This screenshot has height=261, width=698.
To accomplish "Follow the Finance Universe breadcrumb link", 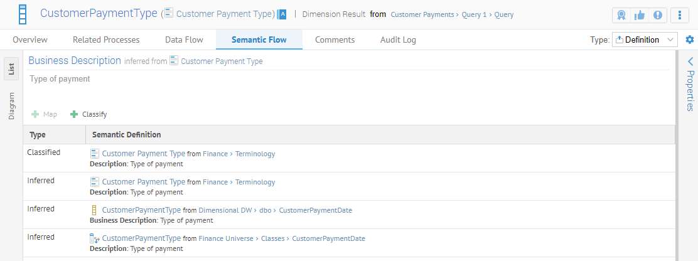I will (226, 238).
